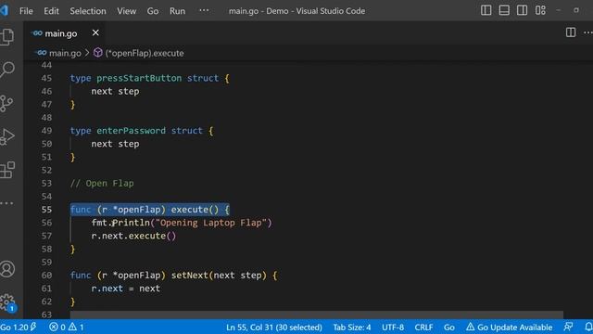Open editor More Actions ellipsis
The width and height of the screenshot is (593, 334).
(588, 32)
